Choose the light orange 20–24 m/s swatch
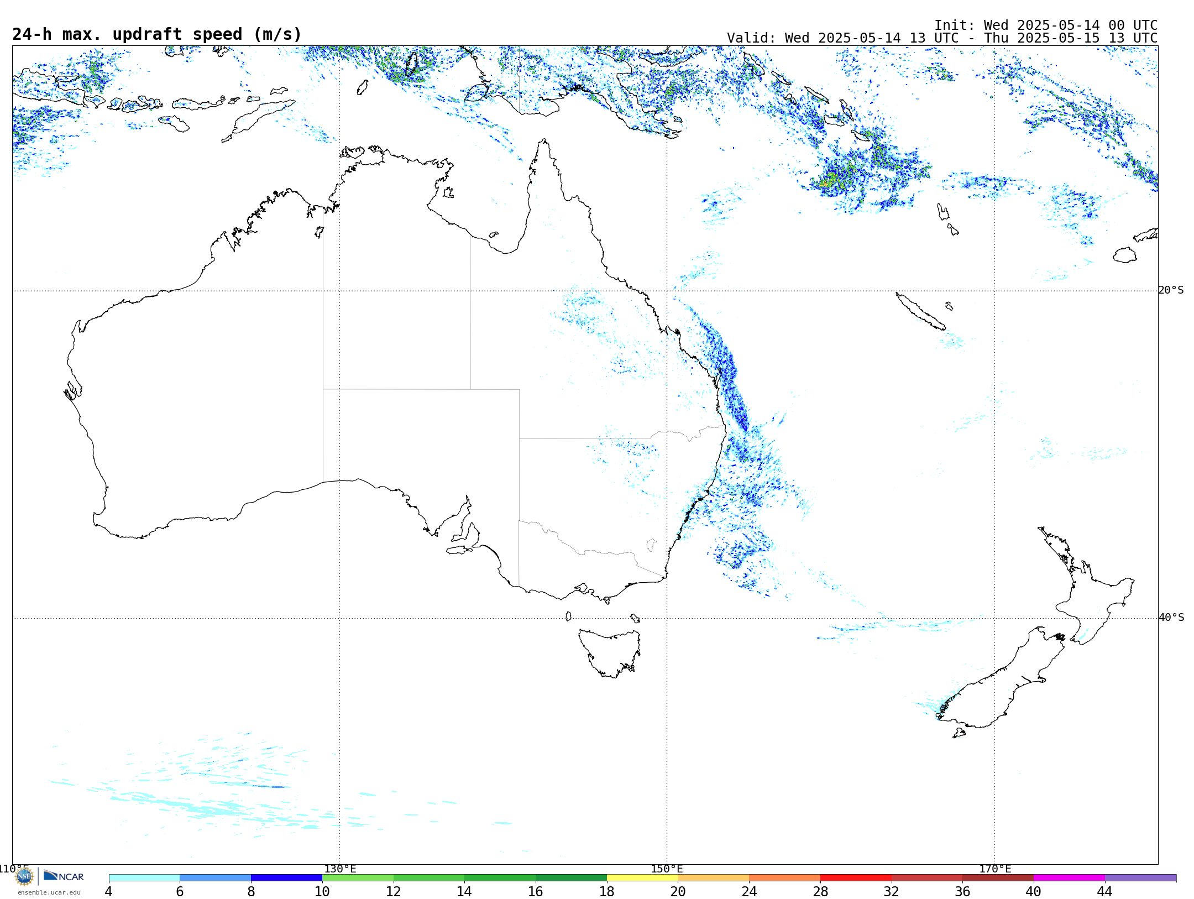 714,878
